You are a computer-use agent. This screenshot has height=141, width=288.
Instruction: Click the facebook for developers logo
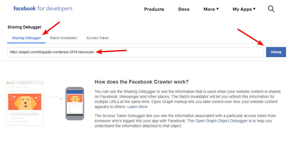coord(43,8)
